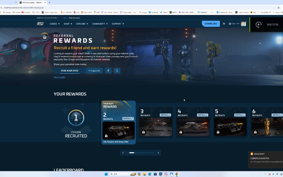Share referral code on Facebook
The image size is (283, 177).
(108, 70)
